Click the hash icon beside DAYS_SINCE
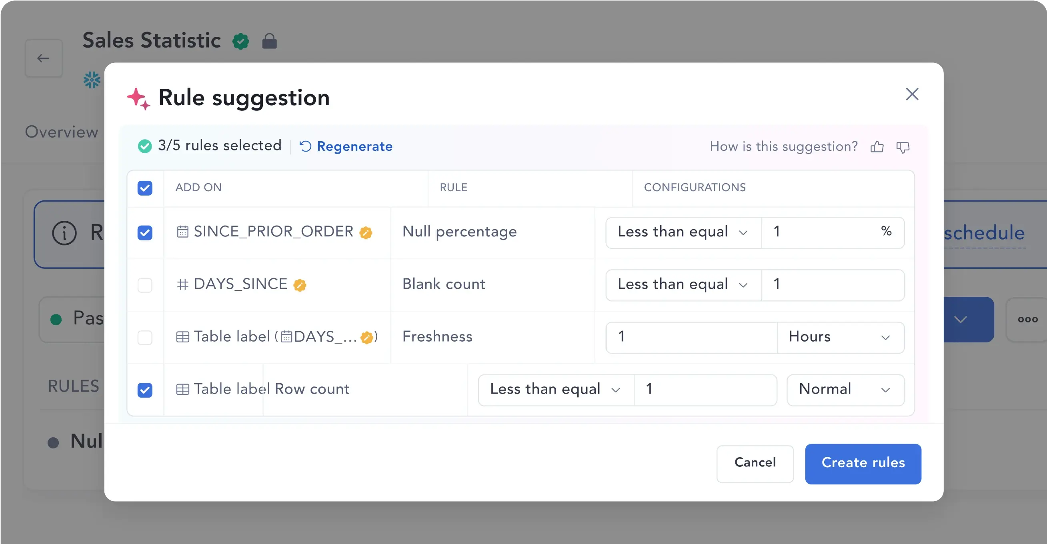Image resolution: width=1047 pixels, height=544 pixels. point(182,284)
